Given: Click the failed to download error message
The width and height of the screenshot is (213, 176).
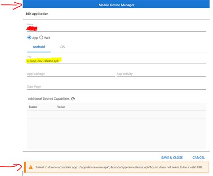Looking at the screenshot, I should point(119,167).
